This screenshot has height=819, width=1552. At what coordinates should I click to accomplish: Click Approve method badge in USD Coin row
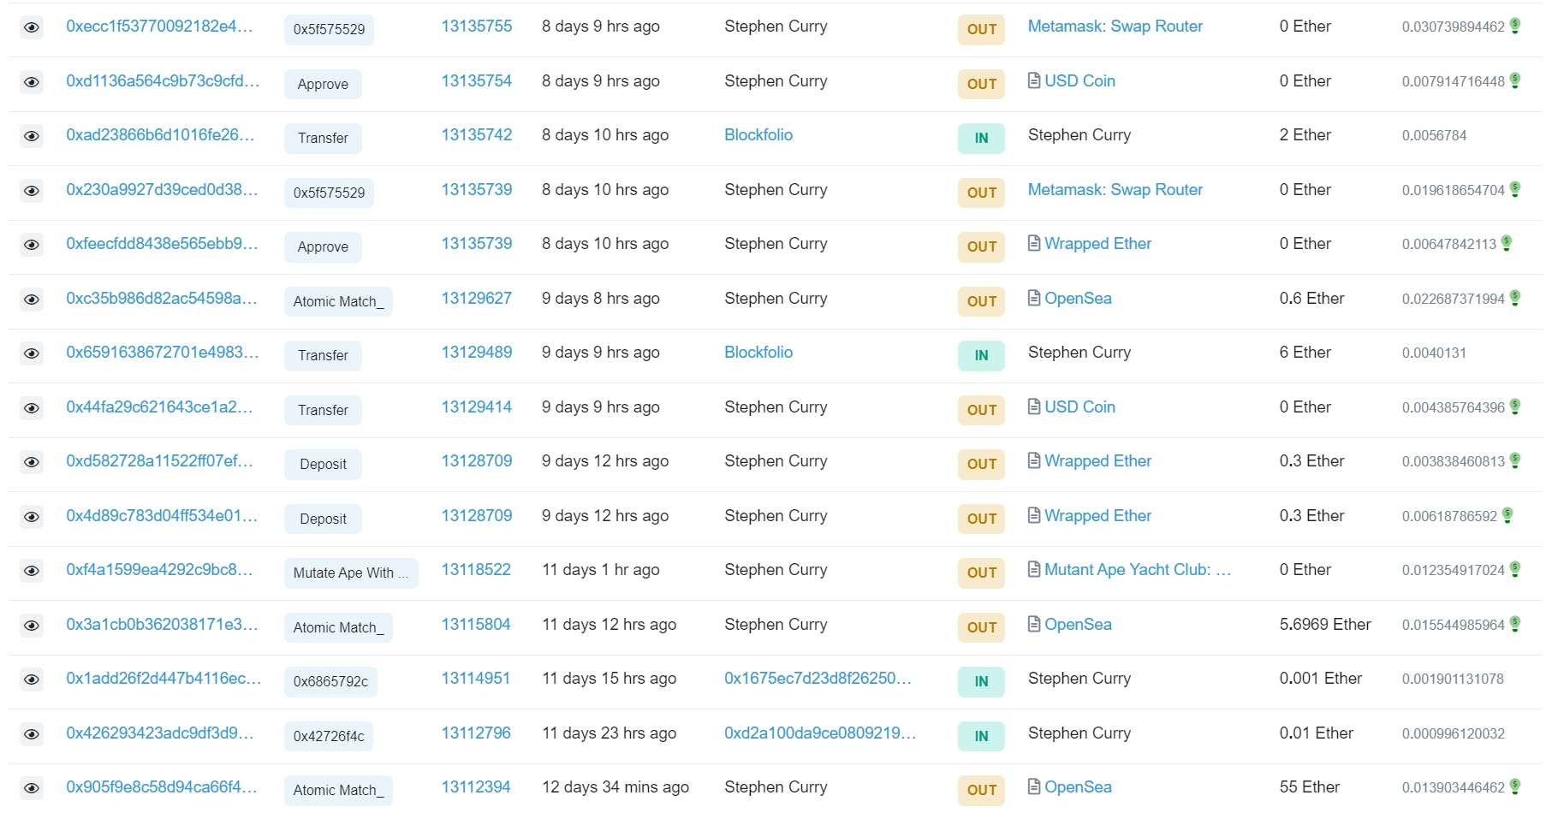(323, 84)
